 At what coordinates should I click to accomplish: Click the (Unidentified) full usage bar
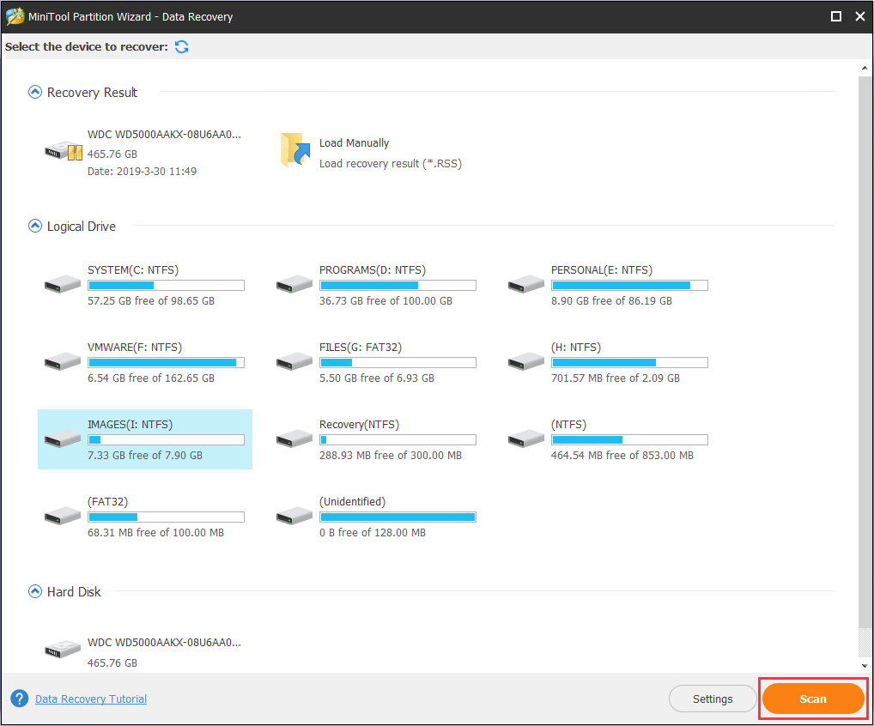[398, 517]
